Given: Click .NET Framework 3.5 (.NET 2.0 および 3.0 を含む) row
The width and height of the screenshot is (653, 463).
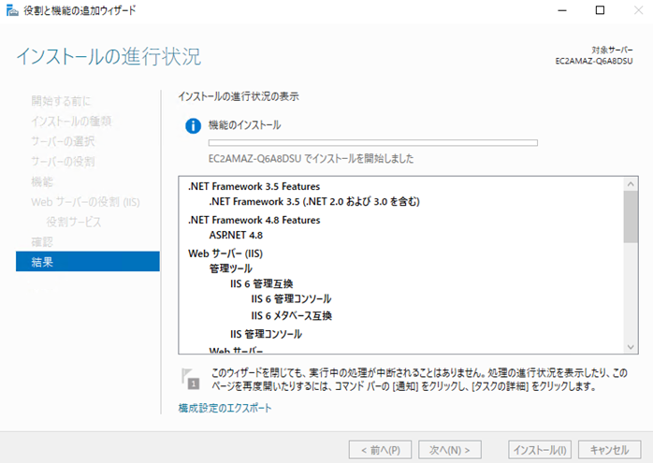Looking at the screenshot, I should click(314, 201).
